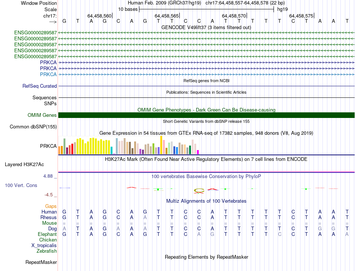Screen dimensions: 355x271
Task: Click the 4.88 PhyloP upper limit value
Action: point(48,176)
